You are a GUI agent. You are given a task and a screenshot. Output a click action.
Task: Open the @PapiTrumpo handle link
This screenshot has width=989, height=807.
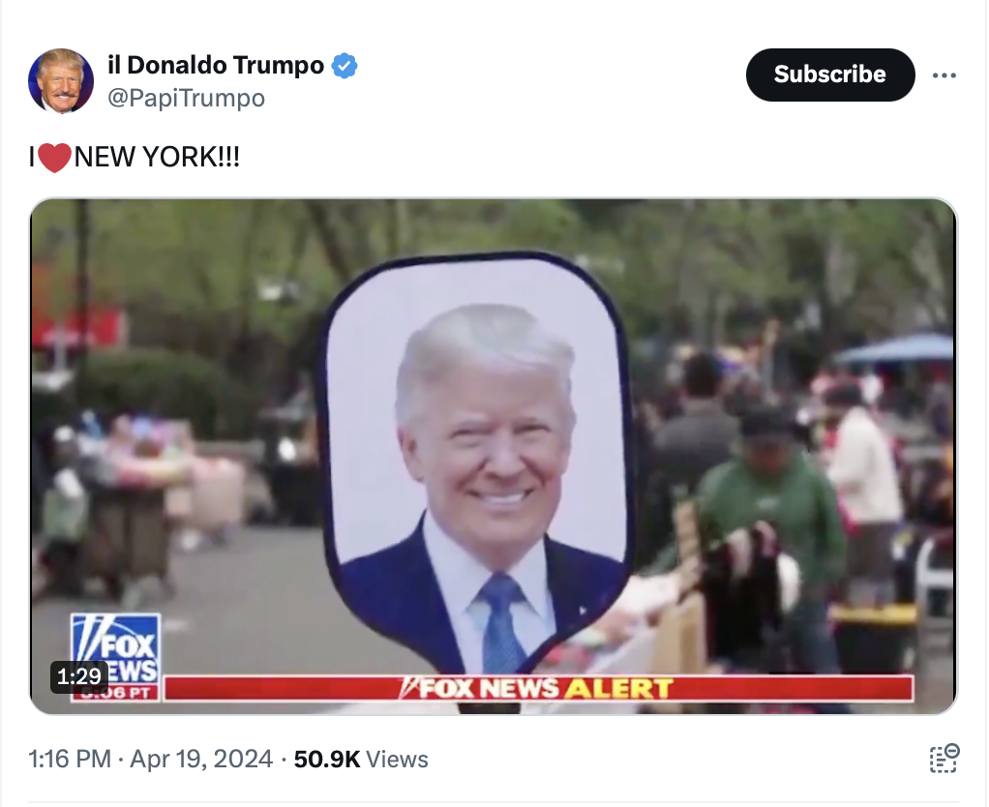click(x=186, y=99)
